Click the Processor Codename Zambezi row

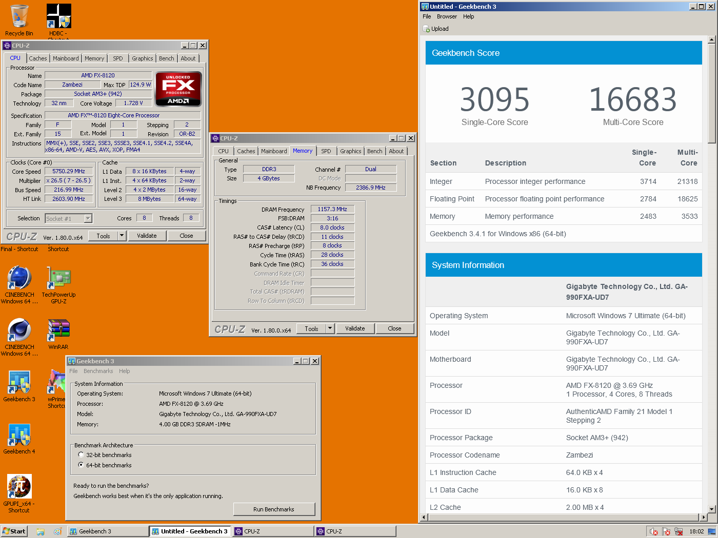coord(564,455)
